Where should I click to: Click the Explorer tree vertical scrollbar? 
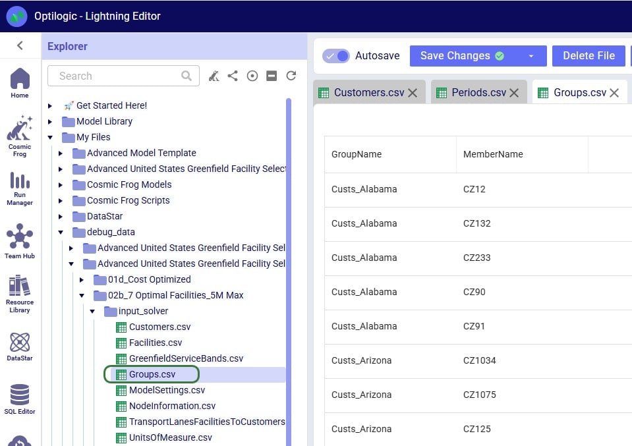click(289, 272)
